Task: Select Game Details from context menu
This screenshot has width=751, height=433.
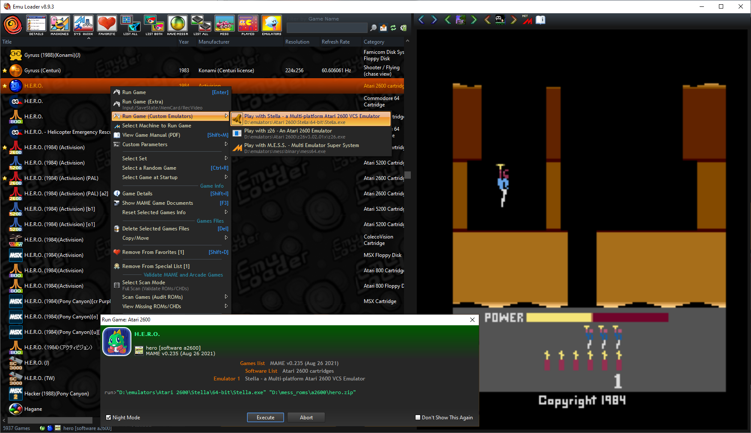Action: (x=137, y=194)
